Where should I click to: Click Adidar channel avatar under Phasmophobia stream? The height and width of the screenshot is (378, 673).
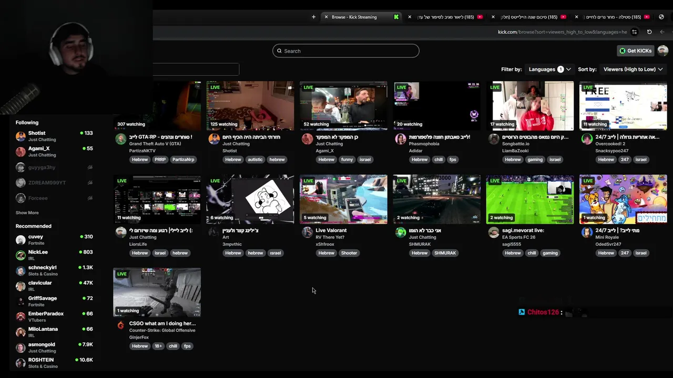coord(401,139)
